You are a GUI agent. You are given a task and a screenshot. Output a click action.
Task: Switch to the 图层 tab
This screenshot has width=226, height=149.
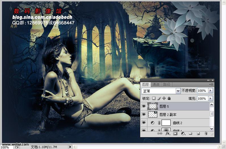[145, 85]
